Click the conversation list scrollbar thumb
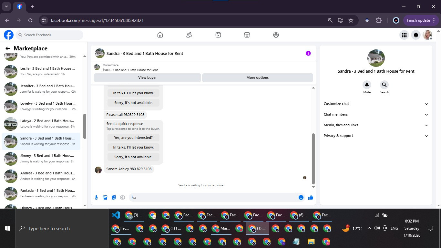Screen dimensions: 441x248 point(85,126)
